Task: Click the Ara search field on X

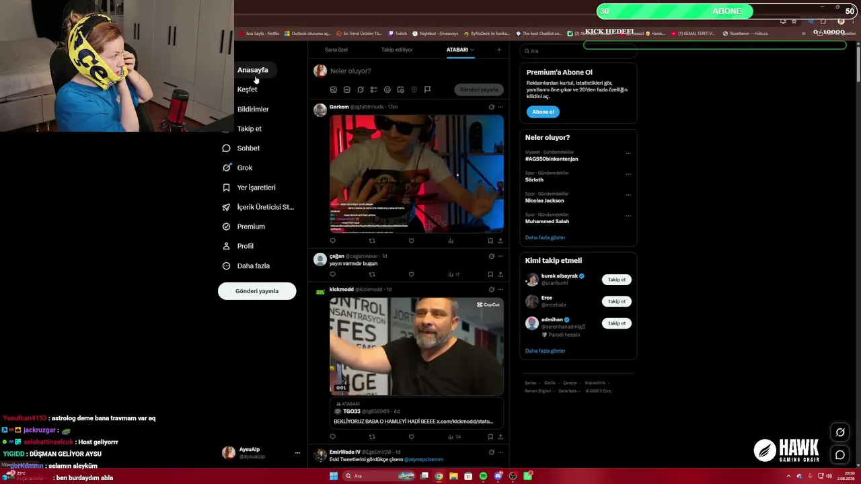Action: click(578, 51)
